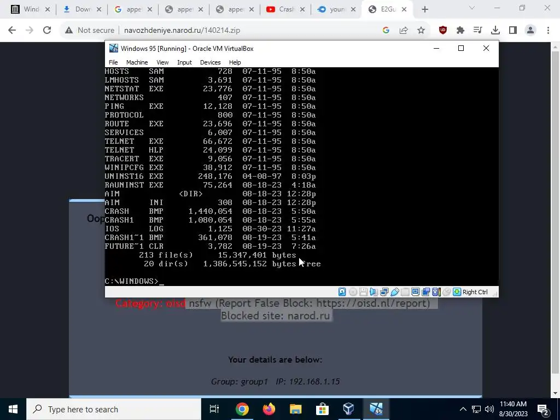Go back to the previous page
Viewport: 560px width, 420px height.
[12, 31]
